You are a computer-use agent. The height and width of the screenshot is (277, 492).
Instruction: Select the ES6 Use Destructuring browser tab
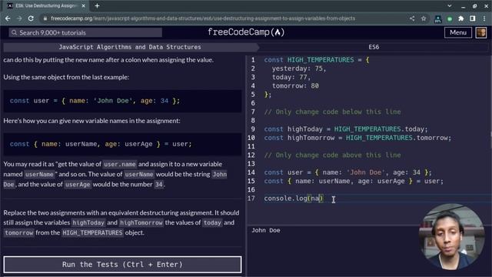tap(45, 5)
